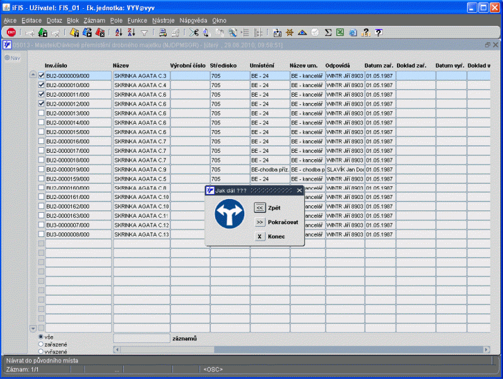Uncheck row BU2-0000012/000 checkbox

click(x=41, y=104)
